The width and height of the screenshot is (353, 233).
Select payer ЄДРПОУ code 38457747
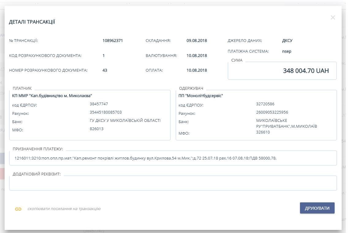coord(99,104)
